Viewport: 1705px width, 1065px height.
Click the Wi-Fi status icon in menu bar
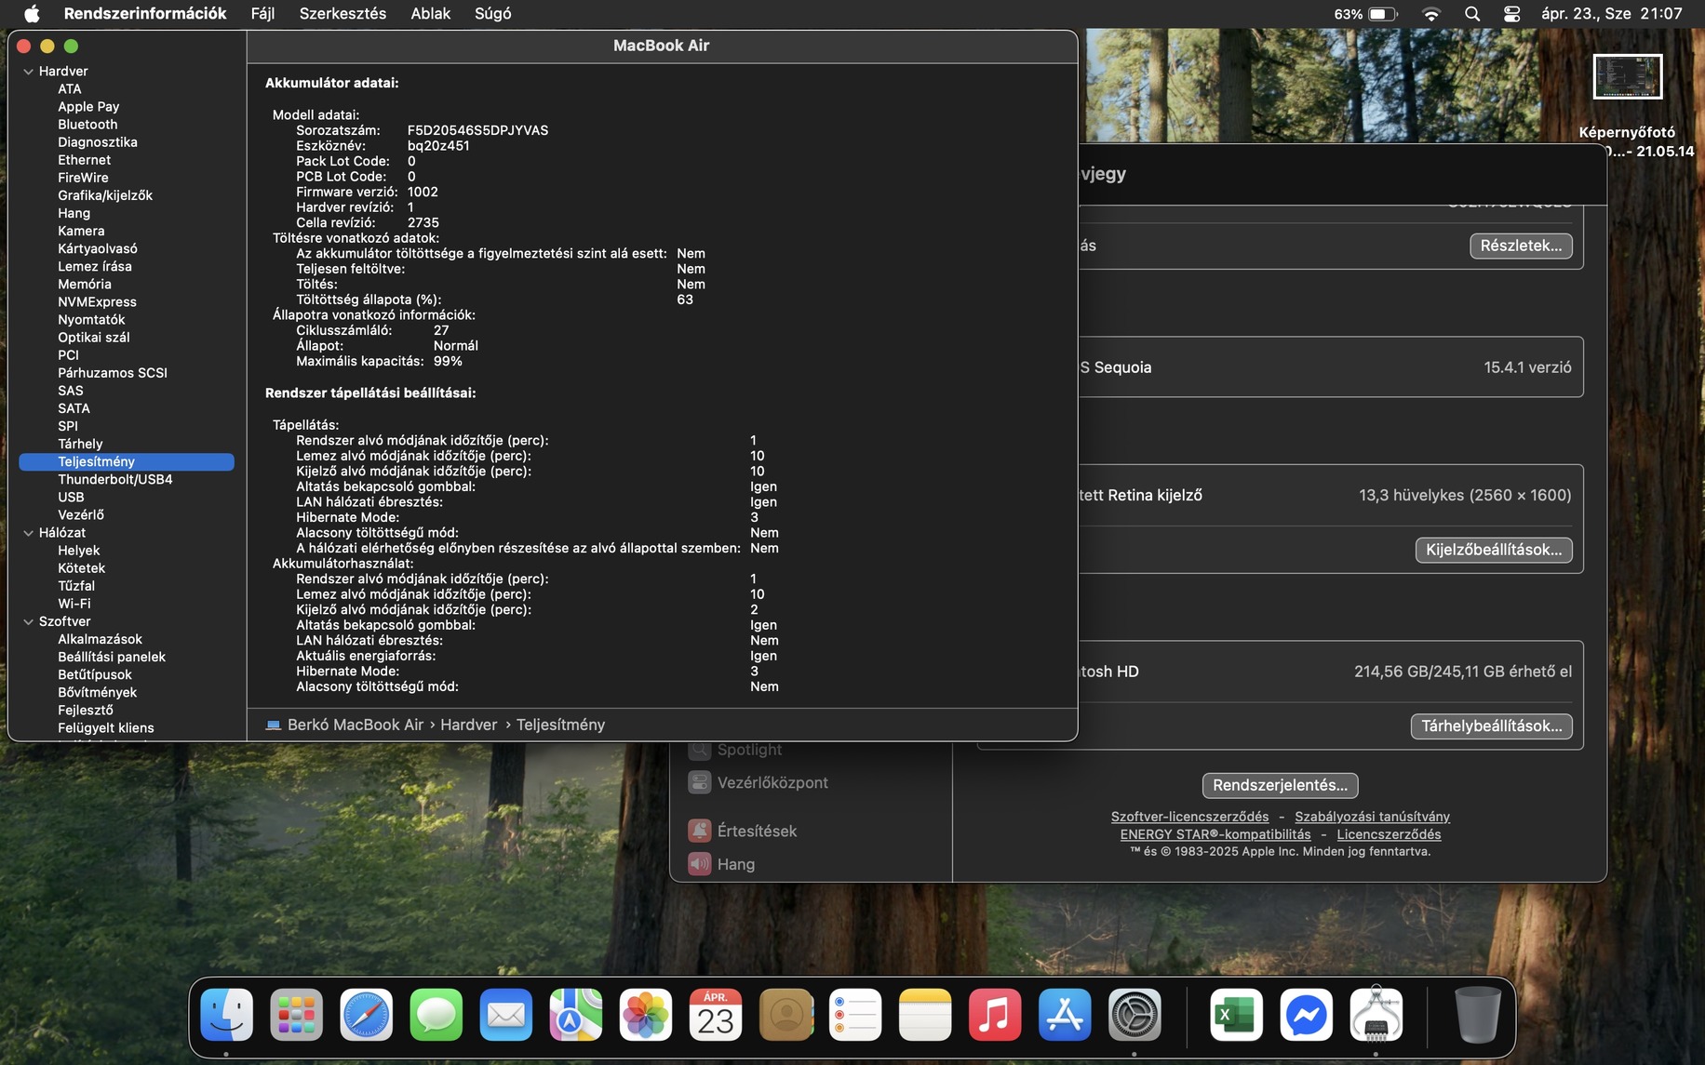1431,14
